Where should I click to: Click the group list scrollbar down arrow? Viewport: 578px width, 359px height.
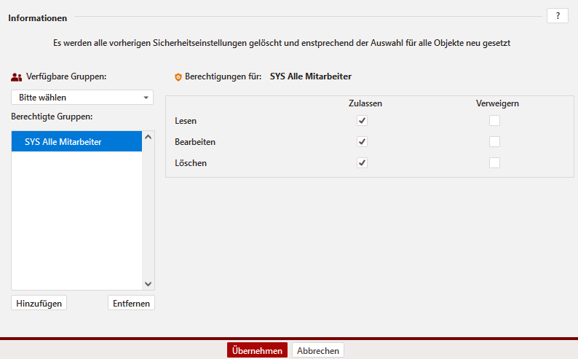click(149, 284)
